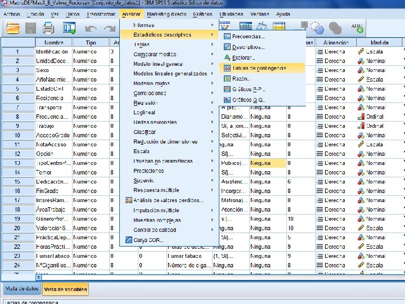Switch to the Vista de datos tab
Image resolution: width=405 pixels, height=304 pixels.
(22, 289)
